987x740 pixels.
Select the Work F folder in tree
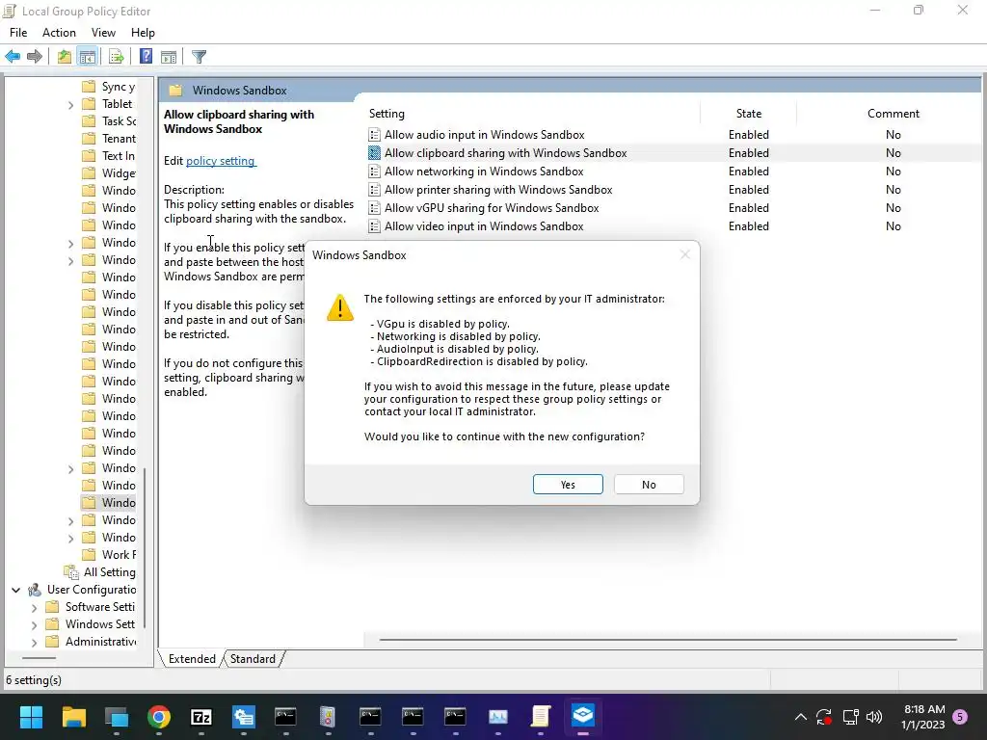(119, 554)
